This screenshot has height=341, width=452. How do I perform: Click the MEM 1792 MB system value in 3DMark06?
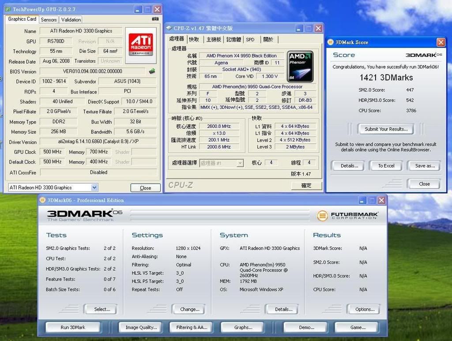pyautogui.click(x=248, y=281)
